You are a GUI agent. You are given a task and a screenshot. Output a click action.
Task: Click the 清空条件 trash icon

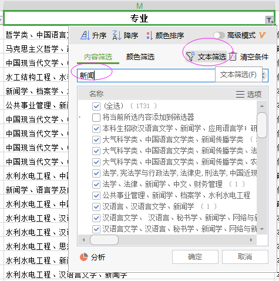233,56
